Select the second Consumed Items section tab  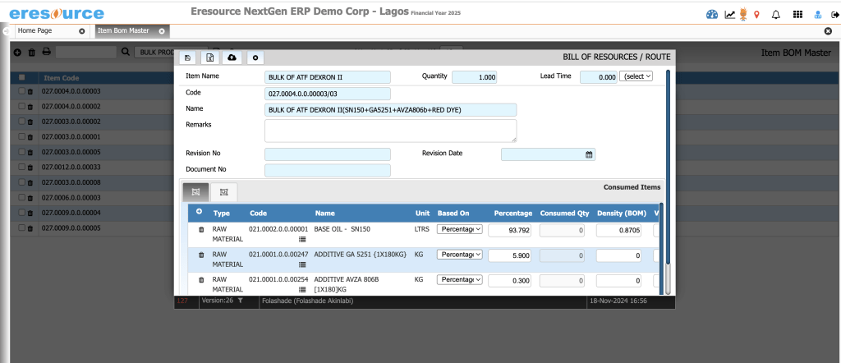click(x=223, y=191)
